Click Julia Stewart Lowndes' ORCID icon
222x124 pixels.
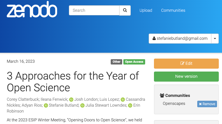[x=83, y=105]
